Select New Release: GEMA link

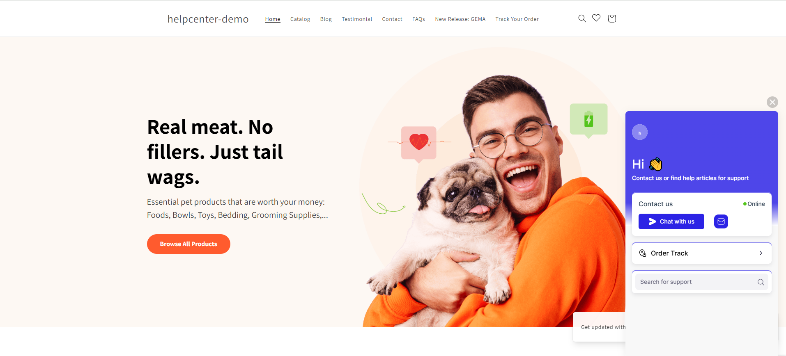[x=460, y=19]
